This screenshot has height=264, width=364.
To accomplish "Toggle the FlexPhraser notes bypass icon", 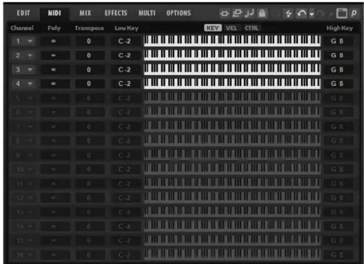I will 250,13.
